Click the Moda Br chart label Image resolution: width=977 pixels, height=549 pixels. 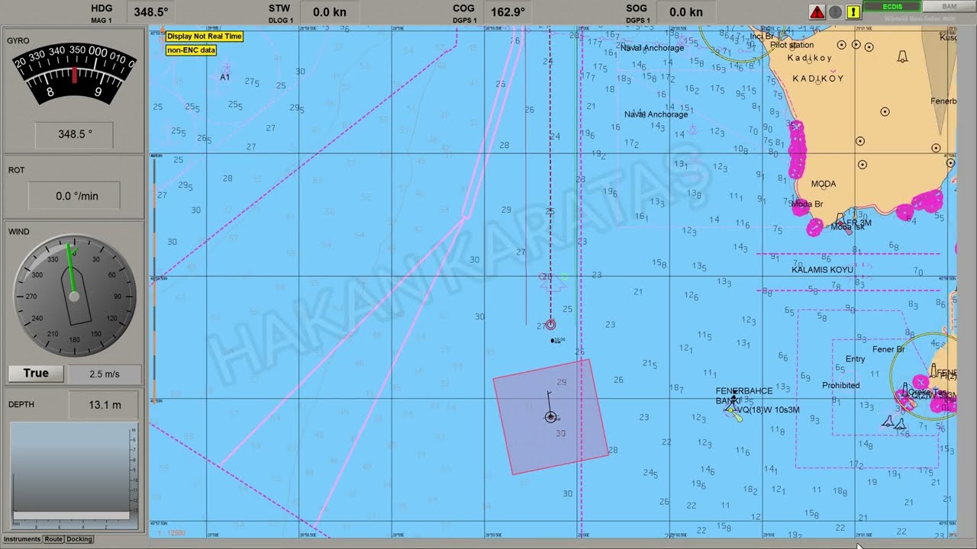[x=807, y=204]
